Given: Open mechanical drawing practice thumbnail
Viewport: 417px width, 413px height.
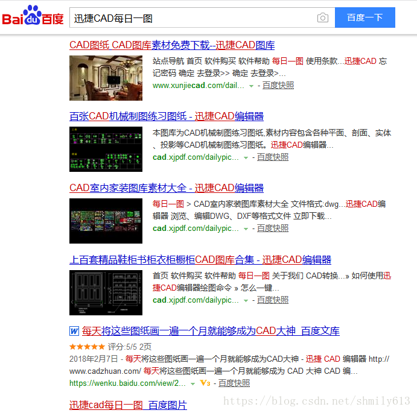Looking at the screenshot, I should (x=106, y=149).
